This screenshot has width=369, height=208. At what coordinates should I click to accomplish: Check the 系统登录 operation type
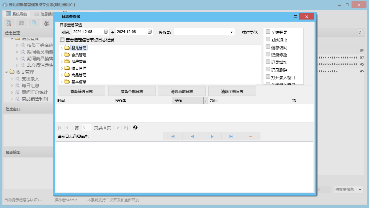point(268,32)
